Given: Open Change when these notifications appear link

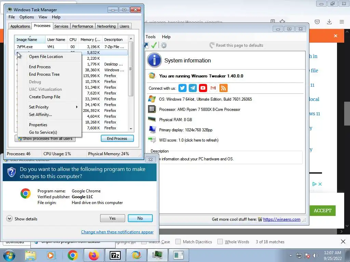Looking at the screenshot, I should pos(117,232).
